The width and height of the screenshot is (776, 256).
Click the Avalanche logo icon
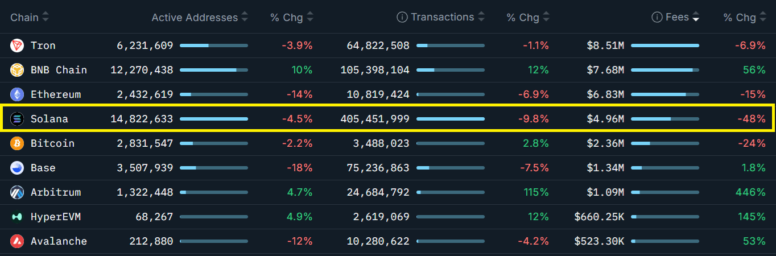(17, 241)
